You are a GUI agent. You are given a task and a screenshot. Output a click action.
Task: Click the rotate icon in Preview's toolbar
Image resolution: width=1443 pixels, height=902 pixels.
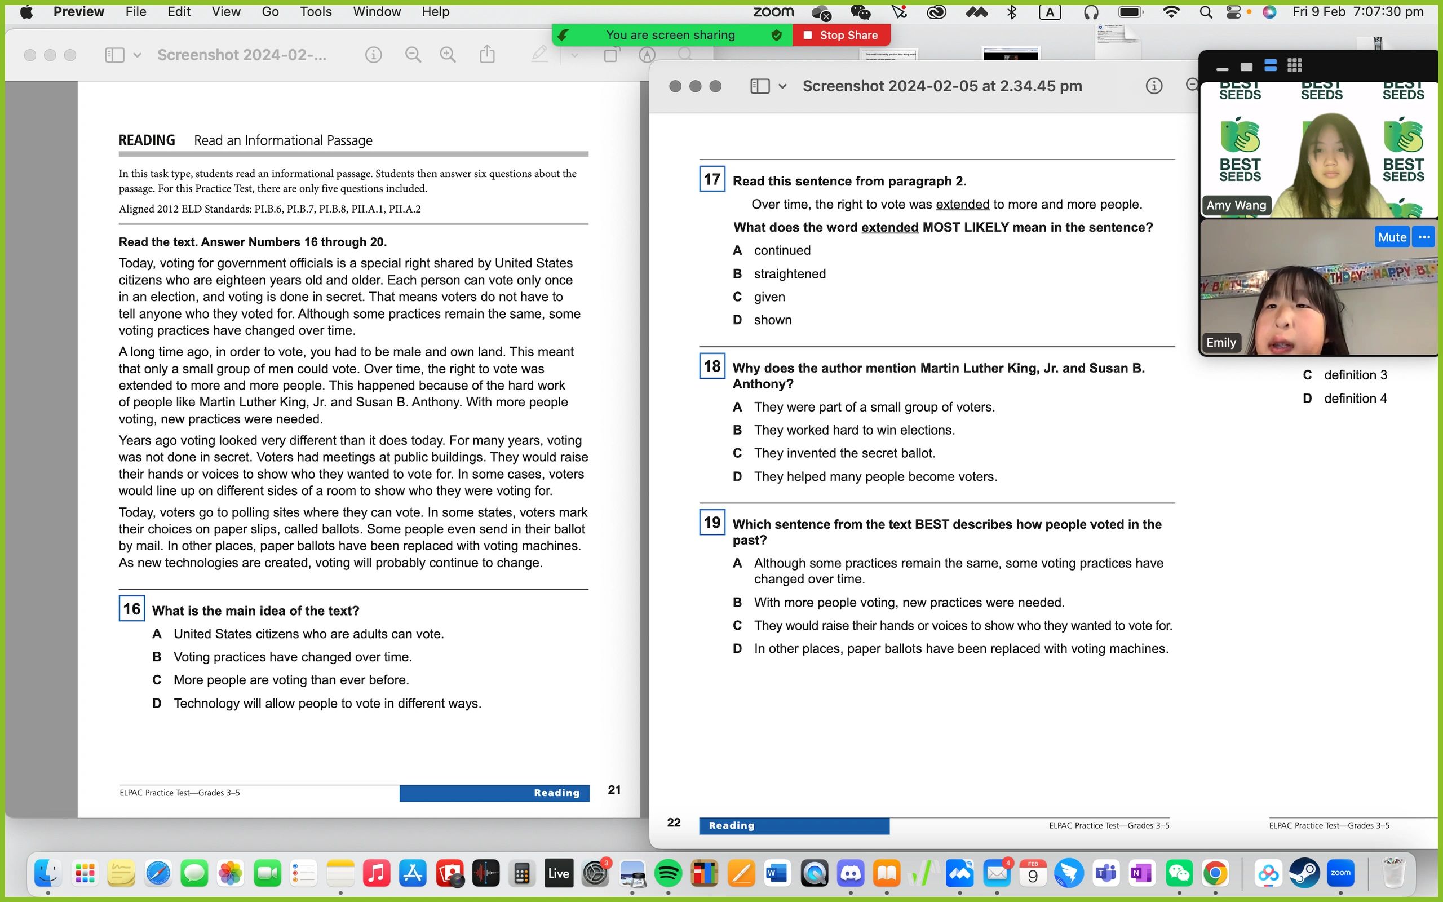coord(610,54)
